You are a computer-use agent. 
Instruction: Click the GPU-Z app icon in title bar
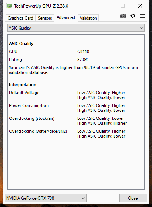pos(9,6)
